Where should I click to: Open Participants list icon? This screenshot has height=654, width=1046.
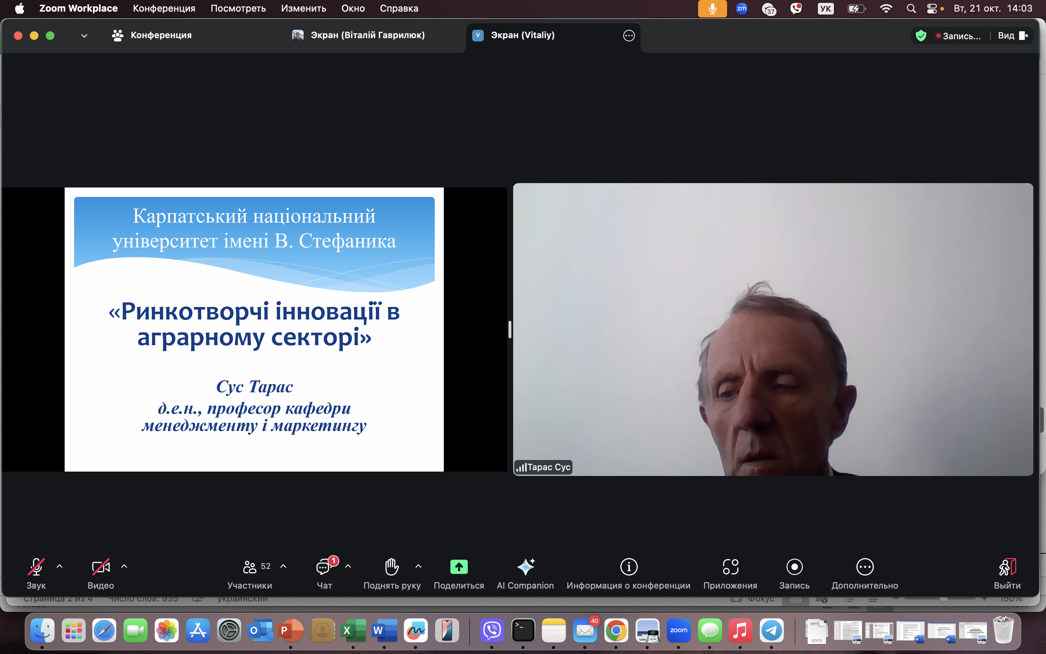250,567
